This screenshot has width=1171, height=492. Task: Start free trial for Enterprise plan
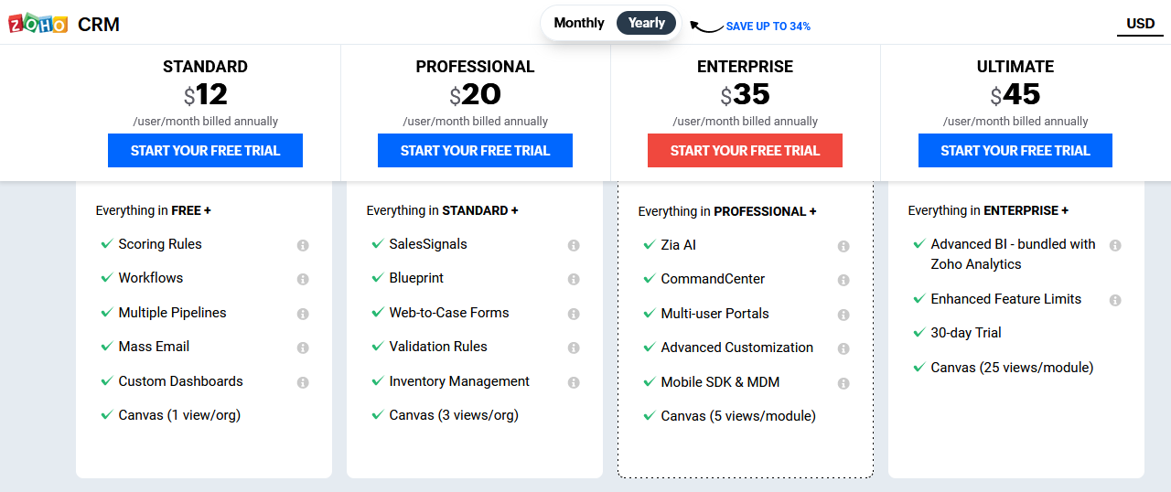[745, 151]
